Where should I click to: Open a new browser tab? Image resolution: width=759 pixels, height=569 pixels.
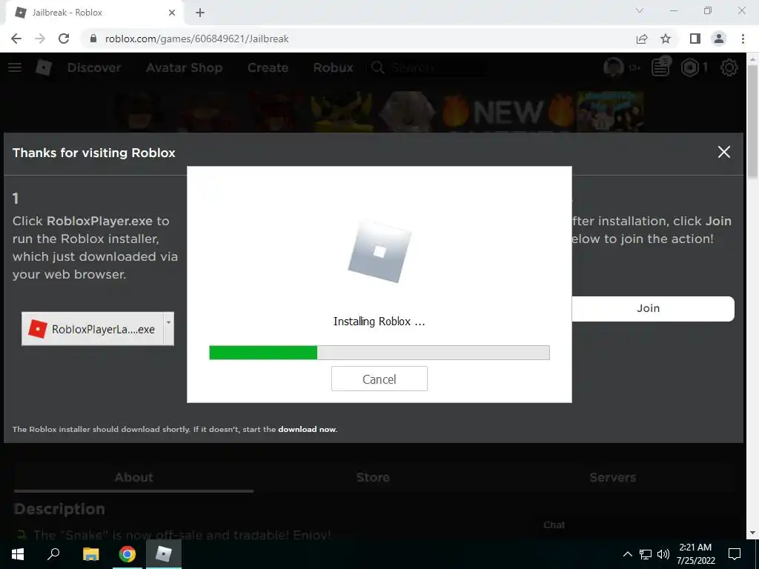(200, 13)
